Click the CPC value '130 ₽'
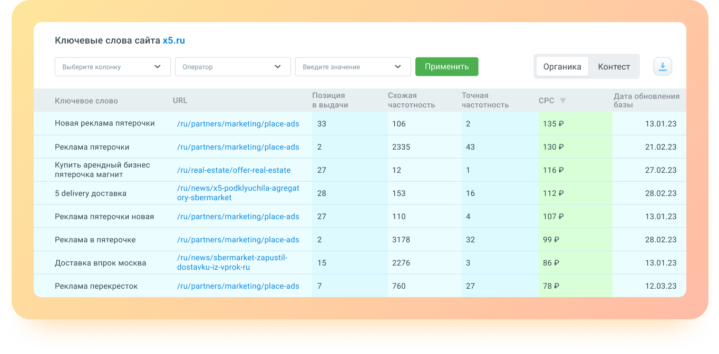Viewport: 719px width, 354px height. [553, 147]
